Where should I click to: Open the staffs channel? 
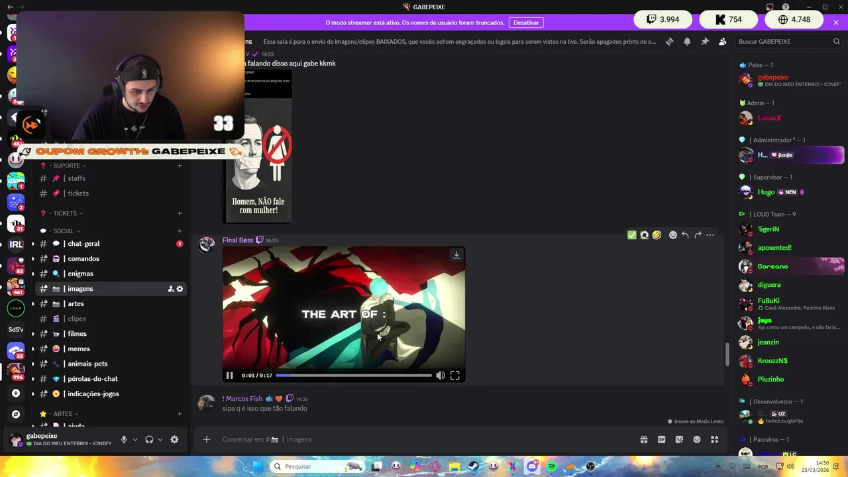[x=111, y=178]
